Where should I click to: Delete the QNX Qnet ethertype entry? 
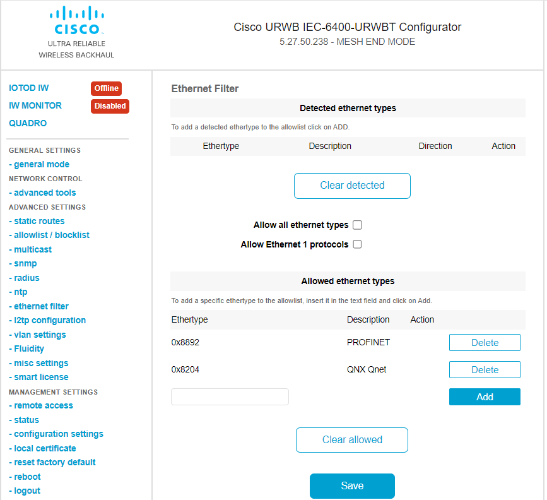pos(485,370)
